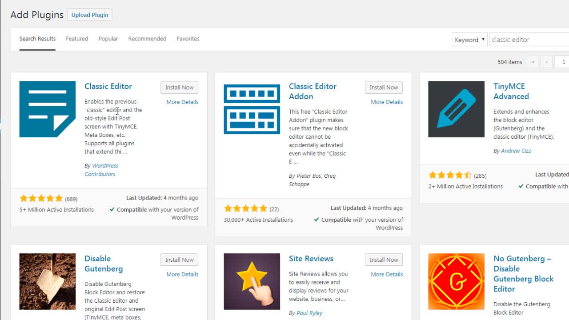
Task: Open More Details for Site Reviews
Action: [387, 274]
